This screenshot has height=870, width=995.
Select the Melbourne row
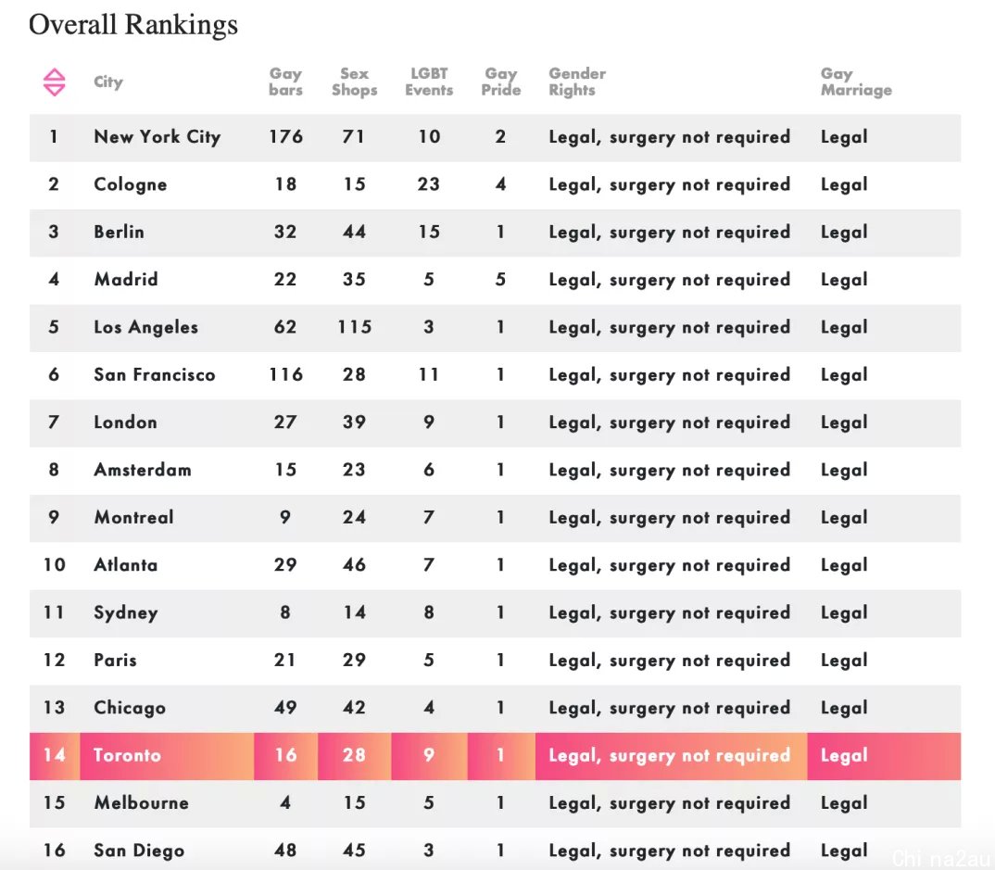coord(495,803)
